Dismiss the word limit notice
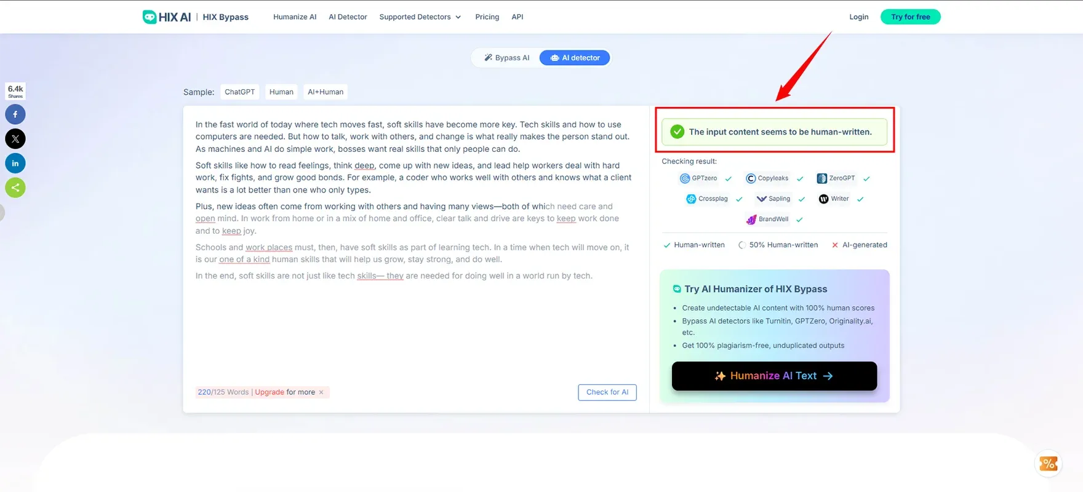 coord(321,392)
